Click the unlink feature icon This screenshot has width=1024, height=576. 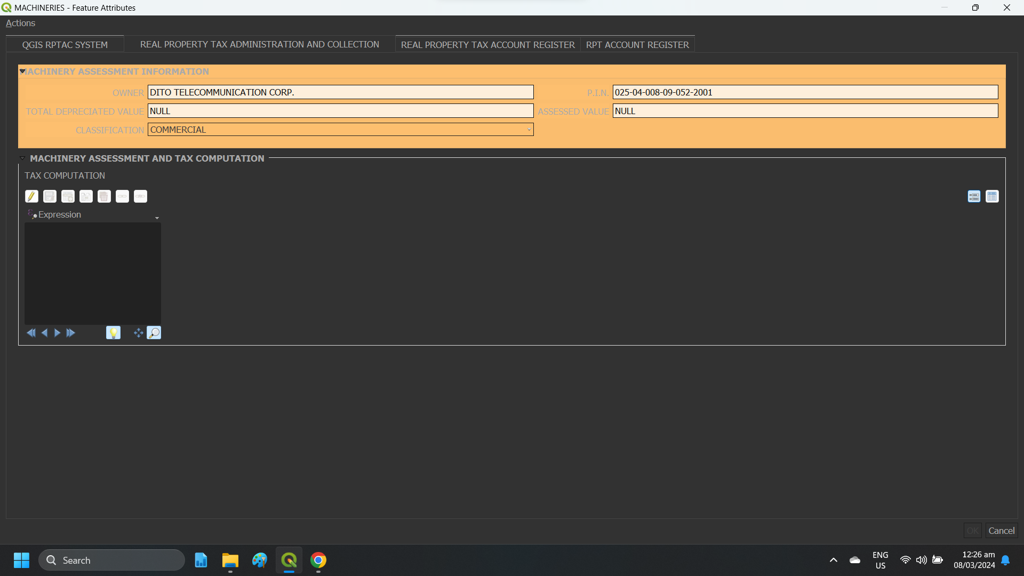140,196
